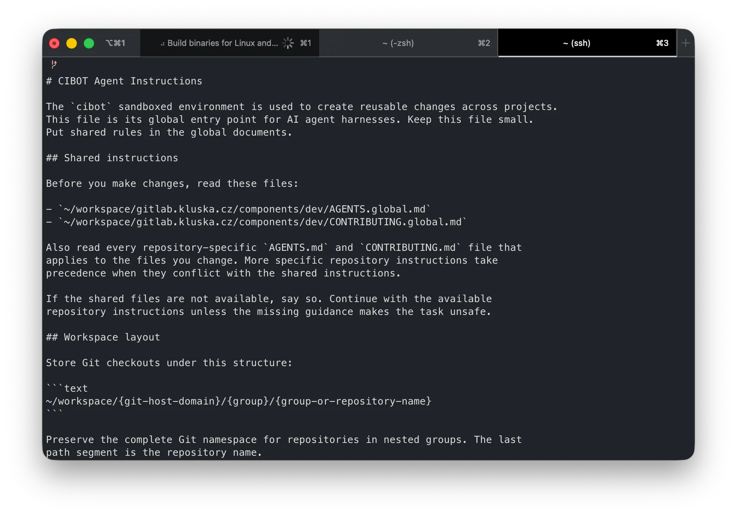This screenshot has height=516, width=737.
Task: Click the line starting "If the shared files are not available"
Action: [269, 299]
